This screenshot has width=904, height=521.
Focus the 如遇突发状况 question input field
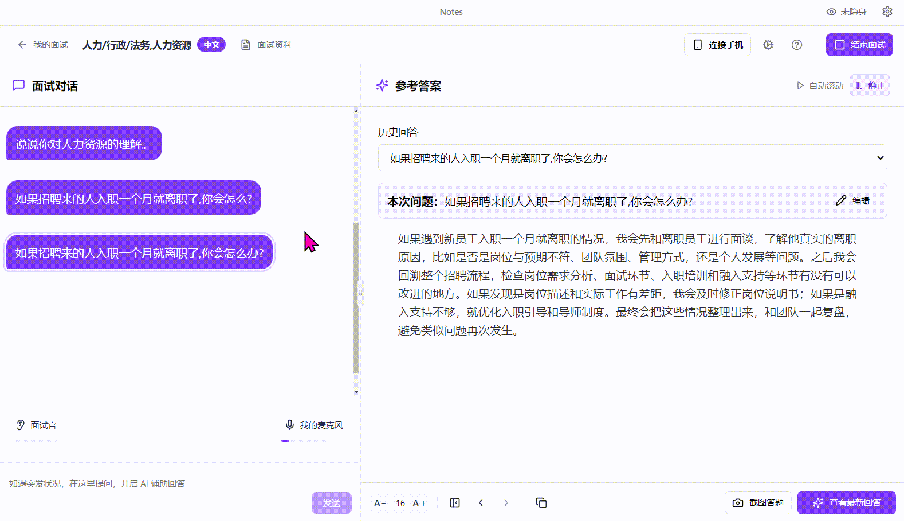pyautogui.click(x=156, y=484)
